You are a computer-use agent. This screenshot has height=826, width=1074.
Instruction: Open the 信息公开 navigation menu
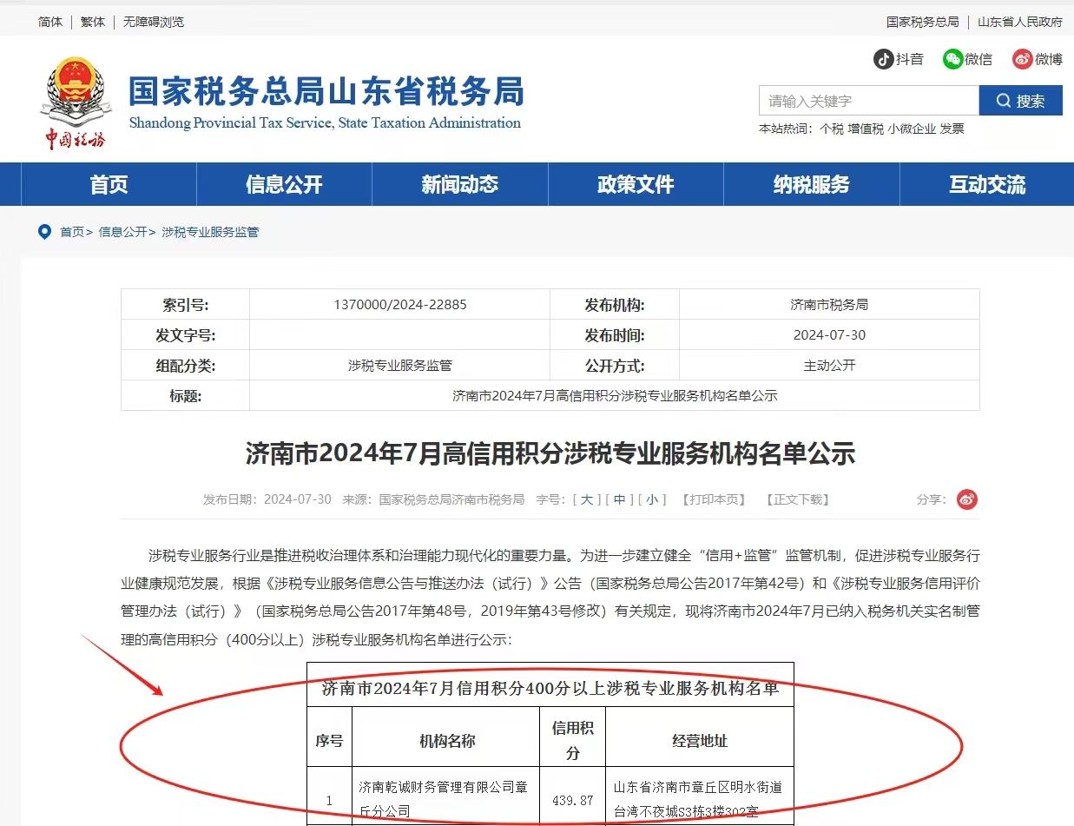pos(284,184)
